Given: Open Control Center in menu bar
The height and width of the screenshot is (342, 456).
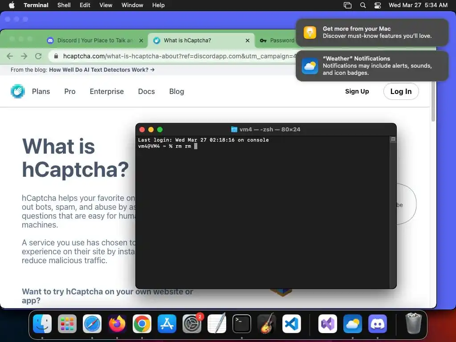Looking at the screenshot, I should pos(378,5).
